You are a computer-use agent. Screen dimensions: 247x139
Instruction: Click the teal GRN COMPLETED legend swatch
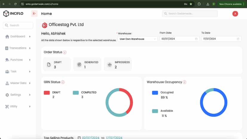tap(76, 93)
